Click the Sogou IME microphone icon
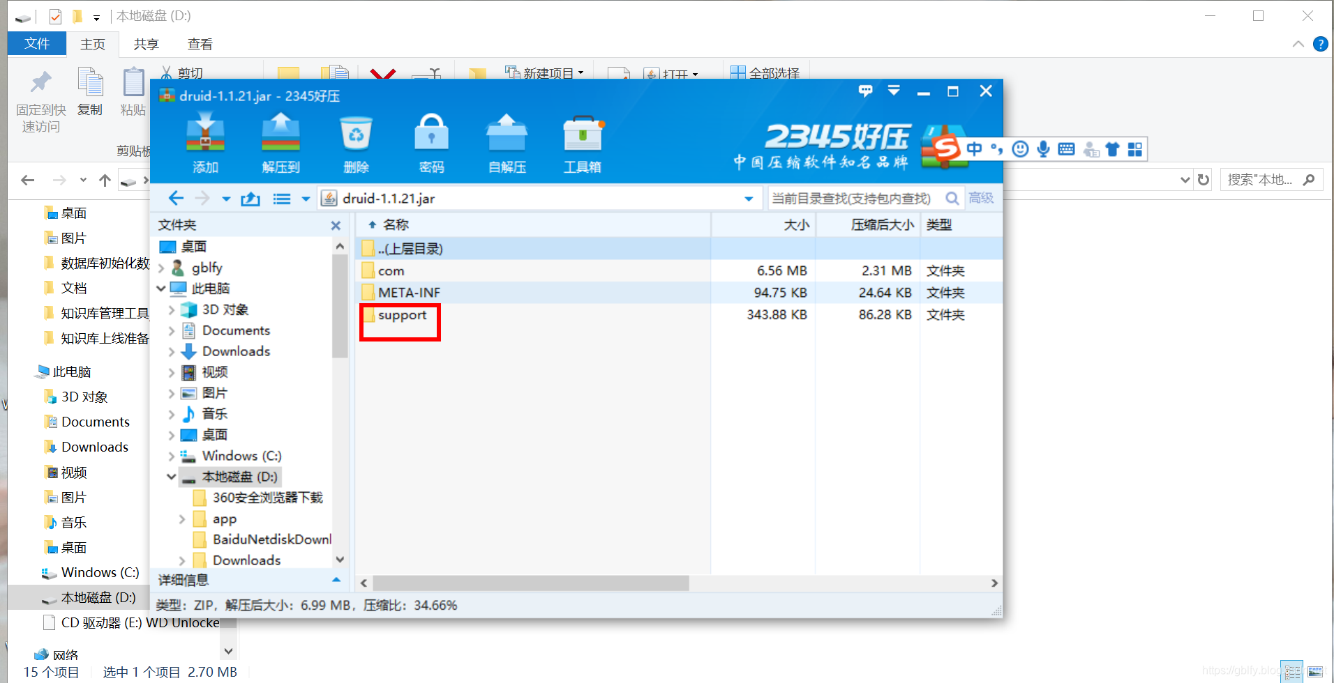Image resolution: width=1334 pixels, height=683 pixels. (x=1043, y=149)
